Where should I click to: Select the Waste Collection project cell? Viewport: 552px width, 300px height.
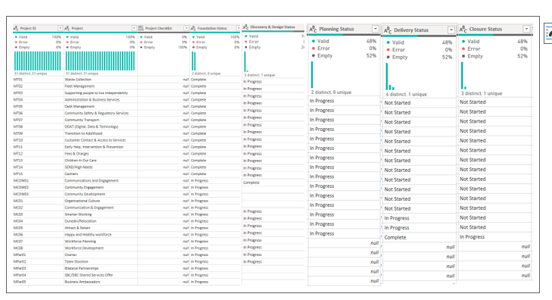(x=101, y=80)
